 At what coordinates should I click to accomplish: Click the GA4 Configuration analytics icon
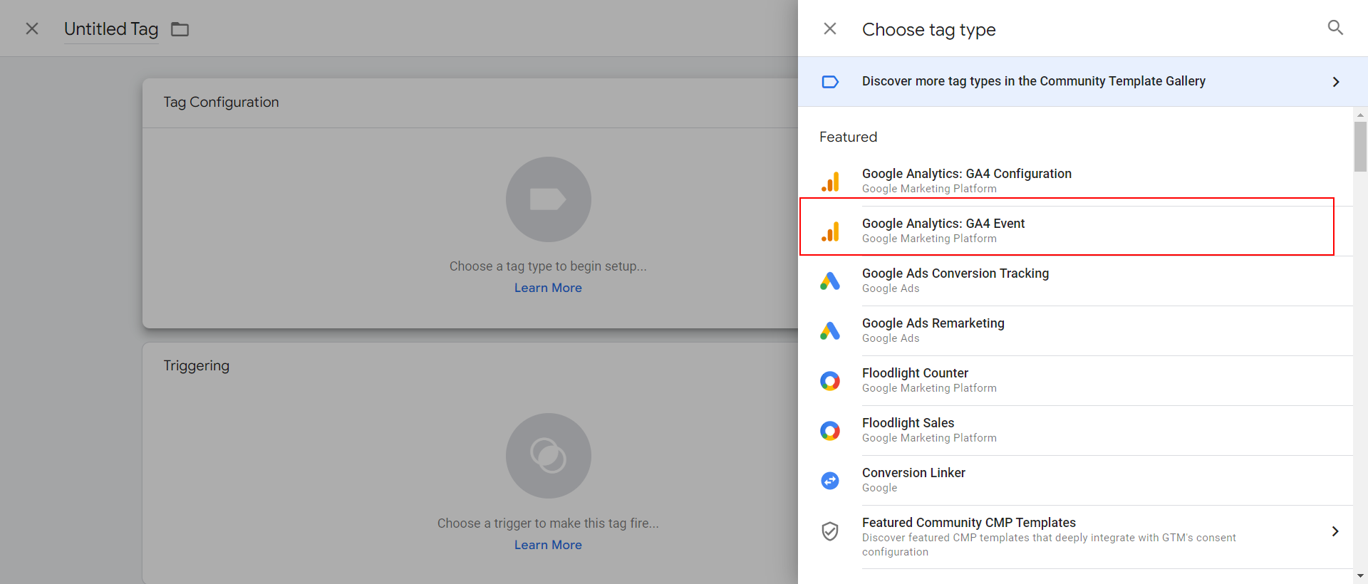point(830,182)
